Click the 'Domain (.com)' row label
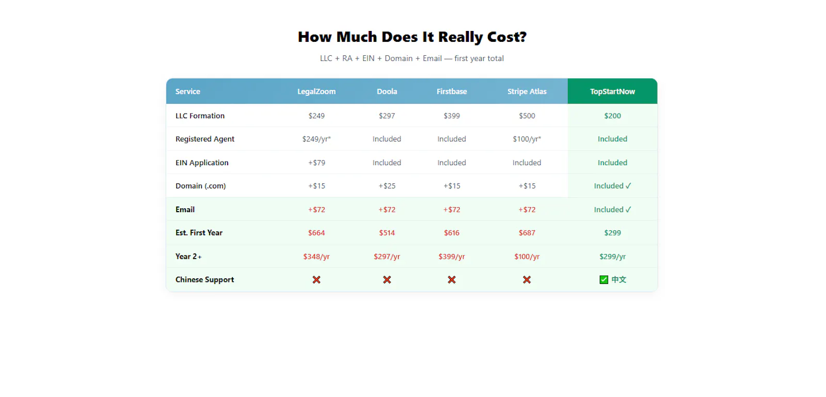 (200, 186)
